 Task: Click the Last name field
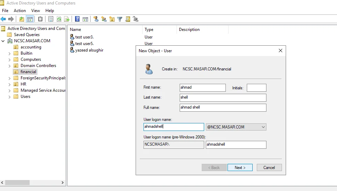tap(223, 98)
